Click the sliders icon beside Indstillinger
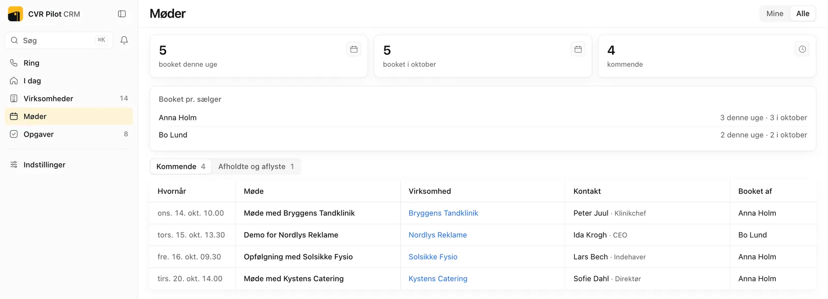The height and width of the screenshot is (299, 828). tap(14, 165)
